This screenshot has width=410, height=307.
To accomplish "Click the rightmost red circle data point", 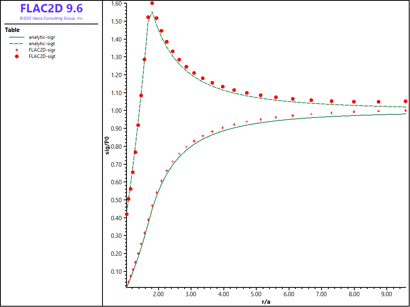I will point(405,102).
